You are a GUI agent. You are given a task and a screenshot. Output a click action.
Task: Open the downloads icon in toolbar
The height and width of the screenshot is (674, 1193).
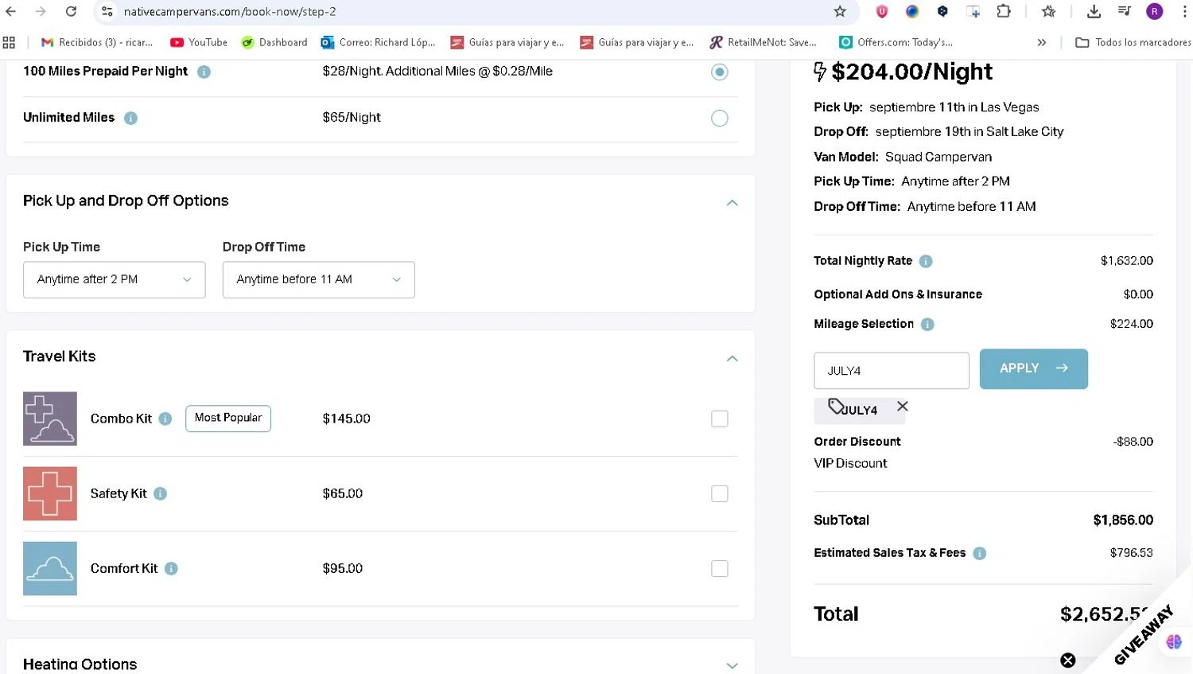(1094, 11)
